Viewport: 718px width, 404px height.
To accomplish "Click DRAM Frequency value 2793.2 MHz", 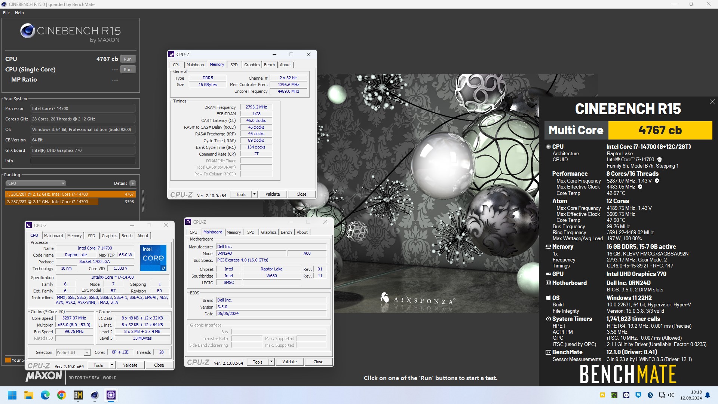I will (256, 107).
